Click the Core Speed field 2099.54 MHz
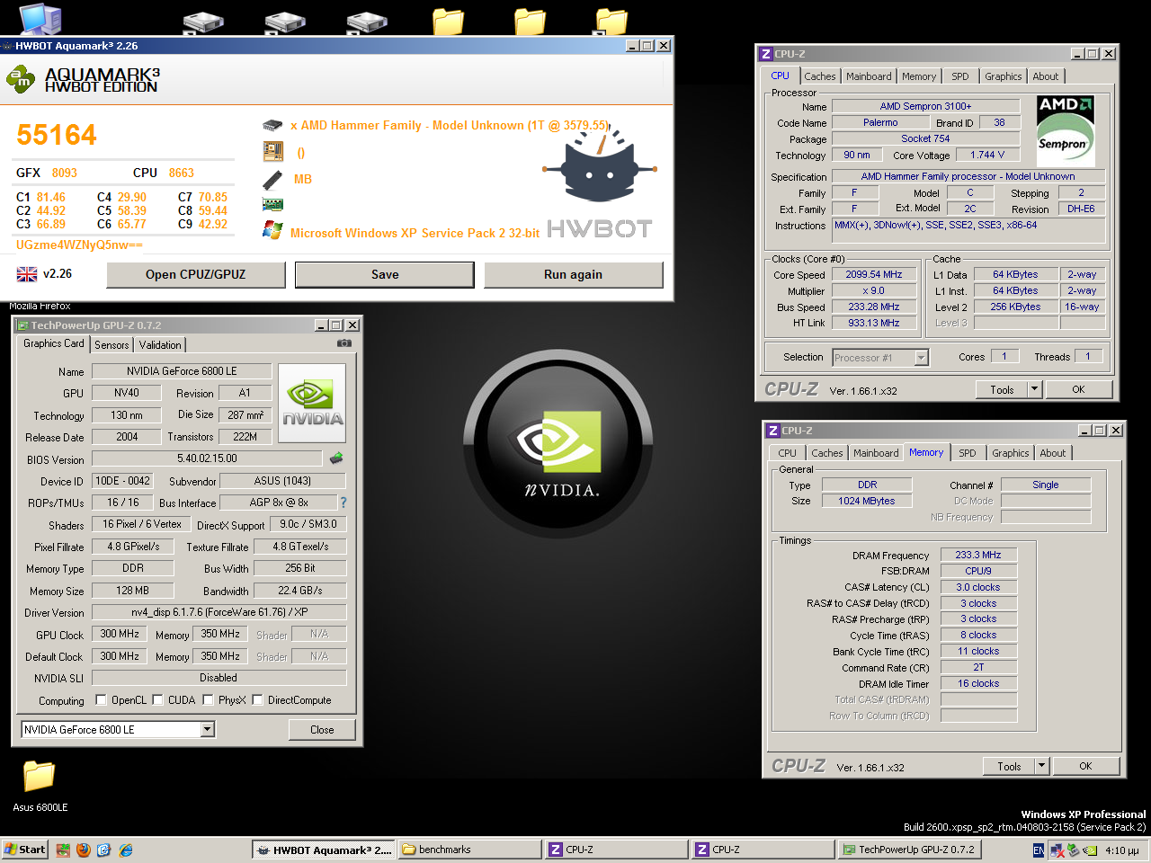The width and height of the screenshot is (1151, 863). (x=874, y=275)
